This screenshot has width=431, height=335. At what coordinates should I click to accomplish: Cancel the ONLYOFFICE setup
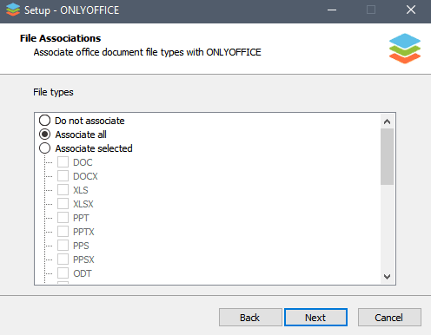click(x=389, y=318)
